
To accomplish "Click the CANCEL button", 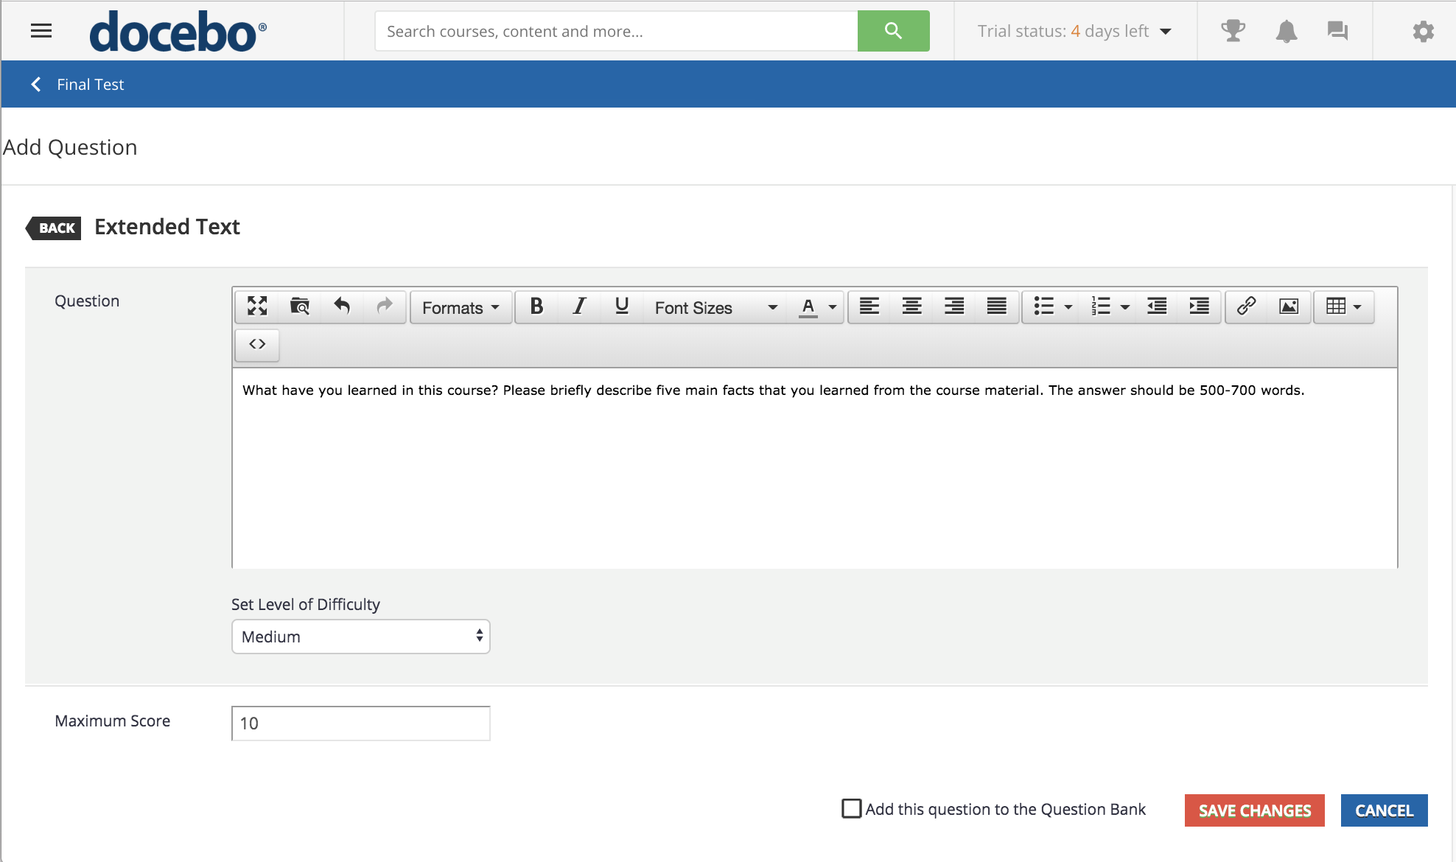I will click(x=1384, y=810).
